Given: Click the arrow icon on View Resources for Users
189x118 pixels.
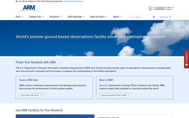Looking at the screenshot, I should click(129, 95).
